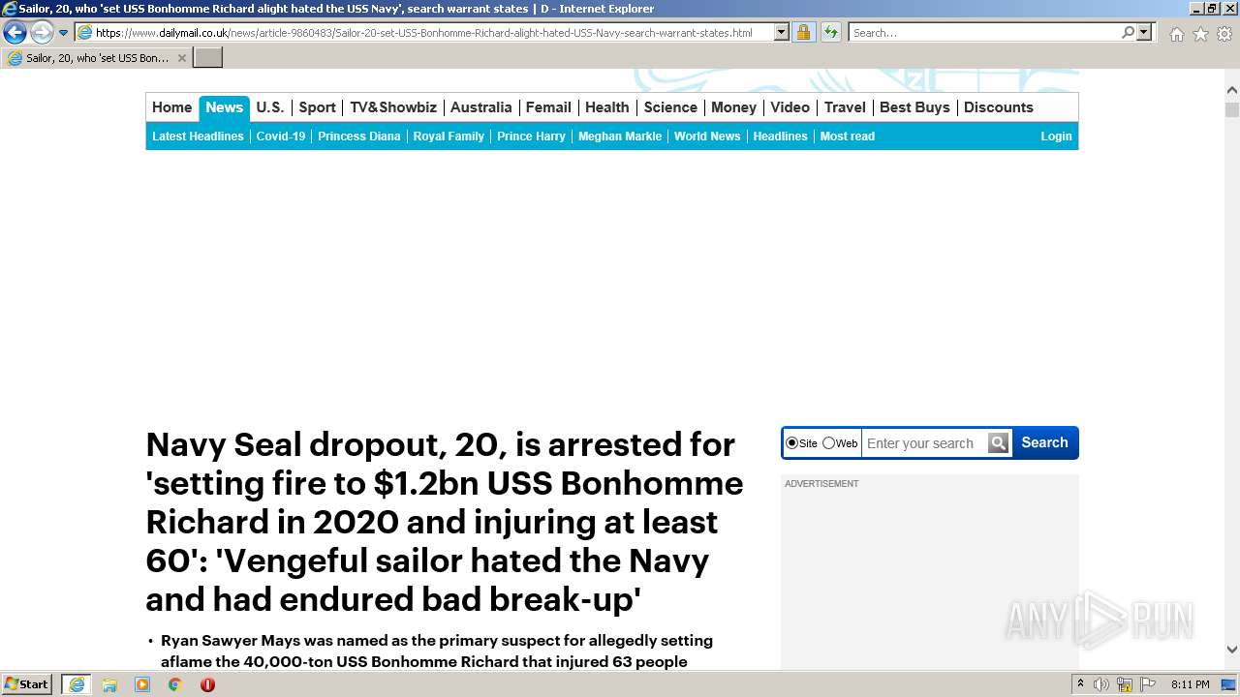Close the Sailor, 20 article tab
The width and height of the screenshot is (1240, 697).
181,58
